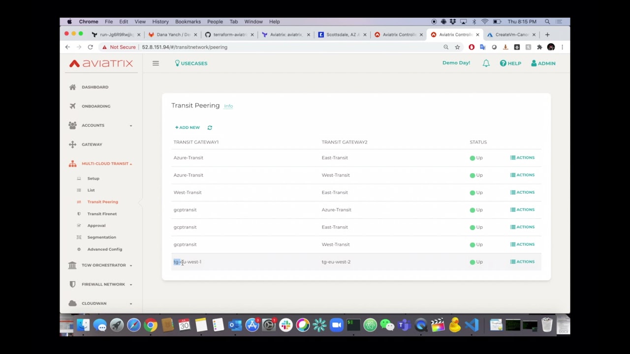Open the Admin user menu
Viewport: 630px width, 354px height.
coord(543,63)
